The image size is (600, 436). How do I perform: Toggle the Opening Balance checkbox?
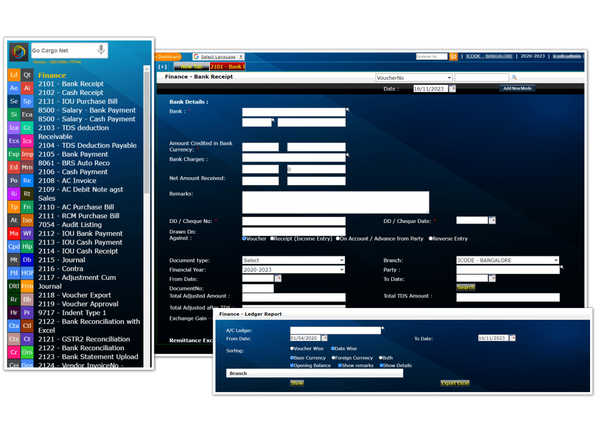[x=292, y=366]
